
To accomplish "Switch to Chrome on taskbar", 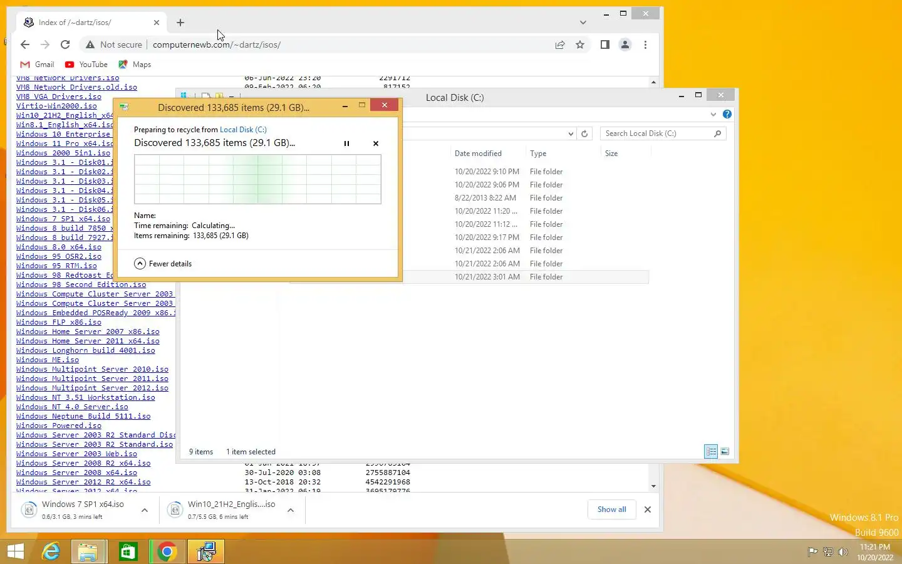I will tap(167, 551).
